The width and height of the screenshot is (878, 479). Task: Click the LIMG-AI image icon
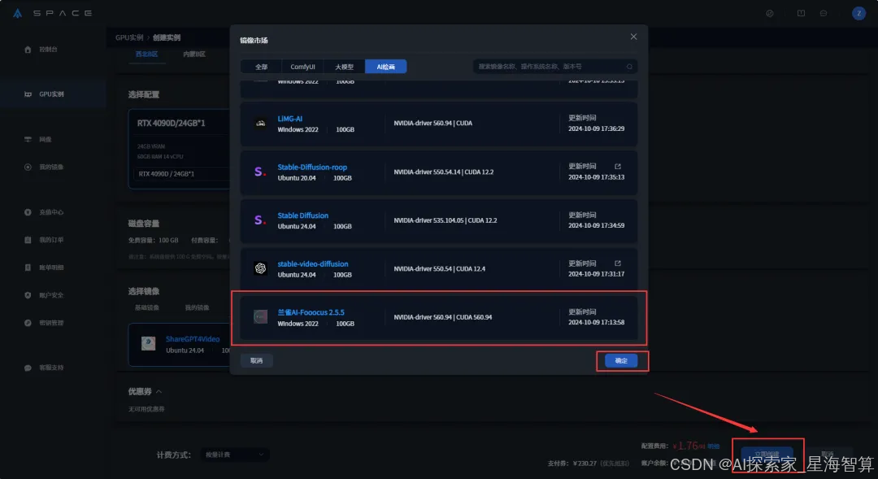[x=260, y=124]
